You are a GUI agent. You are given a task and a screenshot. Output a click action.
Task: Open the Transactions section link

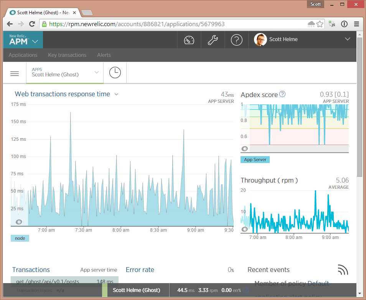point(31,270)
